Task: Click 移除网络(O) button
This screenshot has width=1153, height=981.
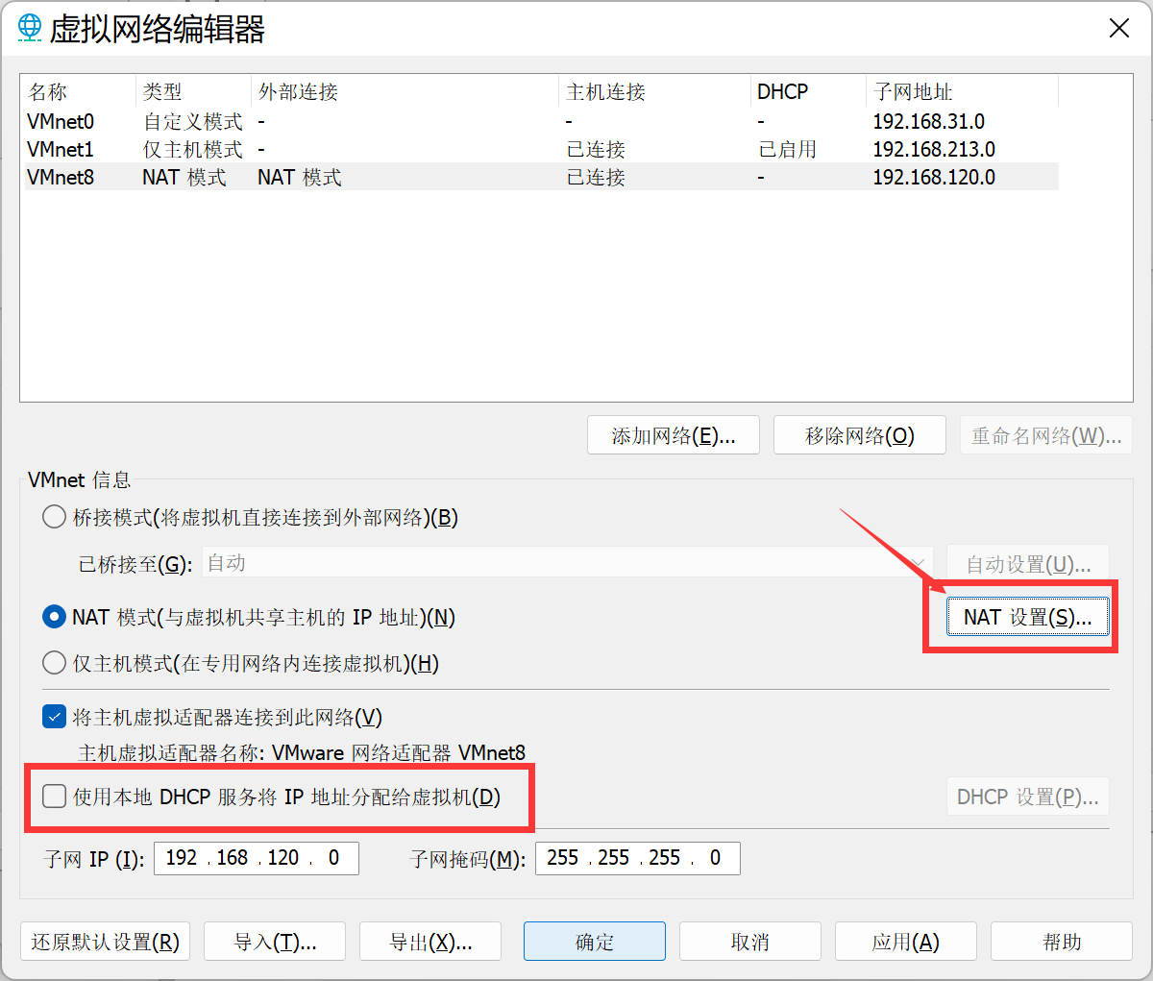Action: point(860,436)
